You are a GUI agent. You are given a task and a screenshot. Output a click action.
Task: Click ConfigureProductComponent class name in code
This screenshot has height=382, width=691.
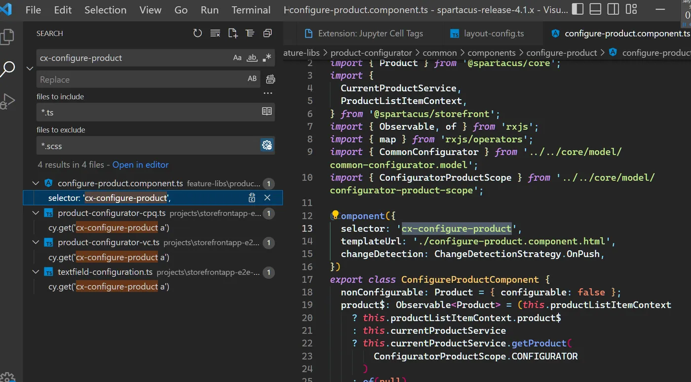tap(470, 279)
